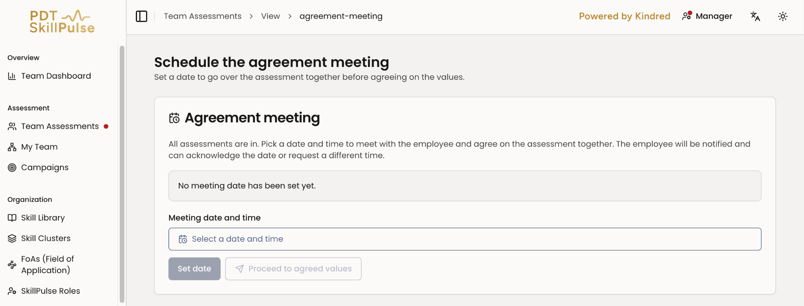Click the My Team hierarchy icon
The image size is (804, 306).
[12, 147]
